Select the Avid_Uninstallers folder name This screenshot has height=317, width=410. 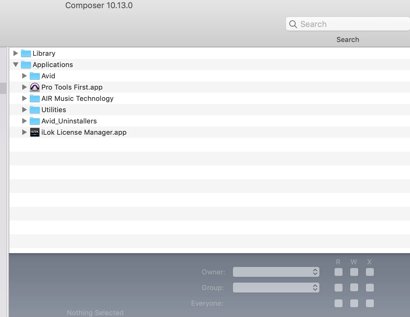tap(69, 121)
